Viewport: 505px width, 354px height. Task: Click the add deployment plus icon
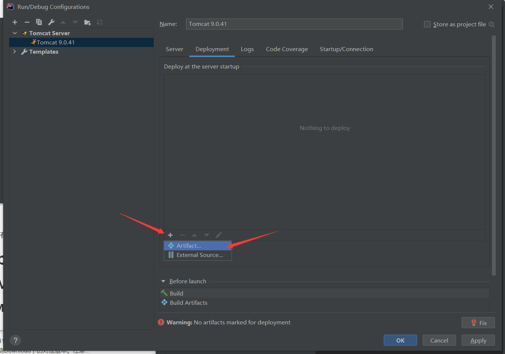tap(170, 235)
